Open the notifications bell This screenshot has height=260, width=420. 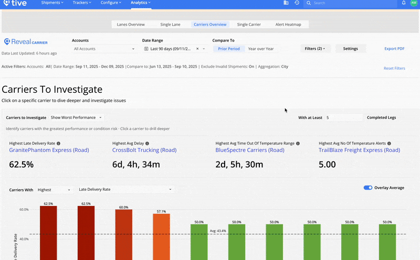click(x=404, y=3)
